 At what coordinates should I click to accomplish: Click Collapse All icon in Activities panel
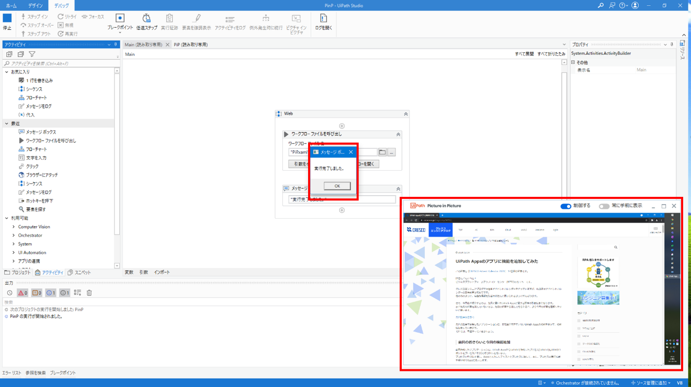point(20,54)
